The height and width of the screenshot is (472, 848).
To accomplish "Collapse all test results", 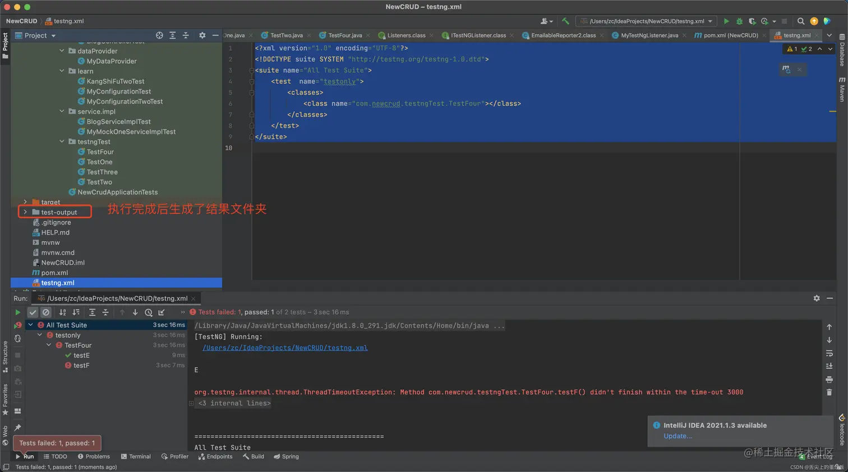I will coord(105,312).
